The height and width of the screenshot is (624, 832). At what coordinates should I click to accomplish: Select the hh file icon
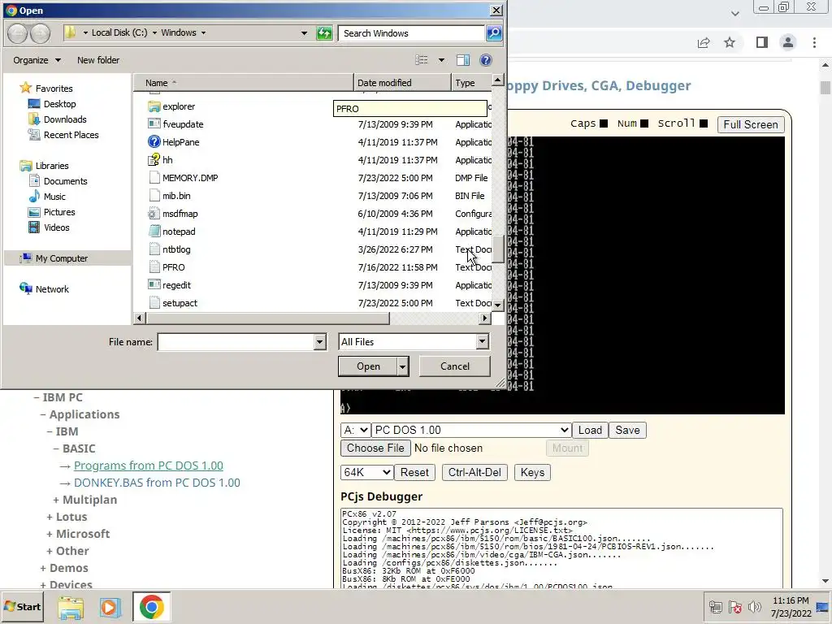coord(154,160)
